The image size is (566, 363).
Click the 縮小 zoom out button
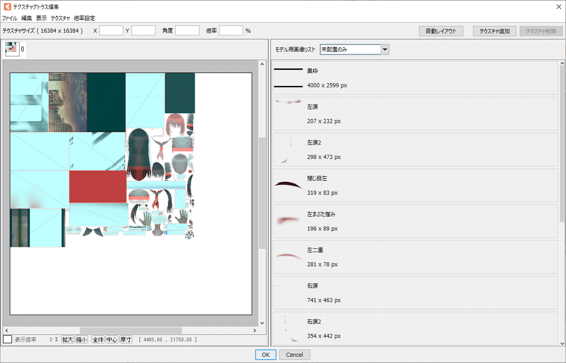click(82, 339)
